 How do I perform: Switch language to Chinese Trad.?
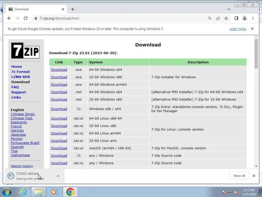coord(22,118)
